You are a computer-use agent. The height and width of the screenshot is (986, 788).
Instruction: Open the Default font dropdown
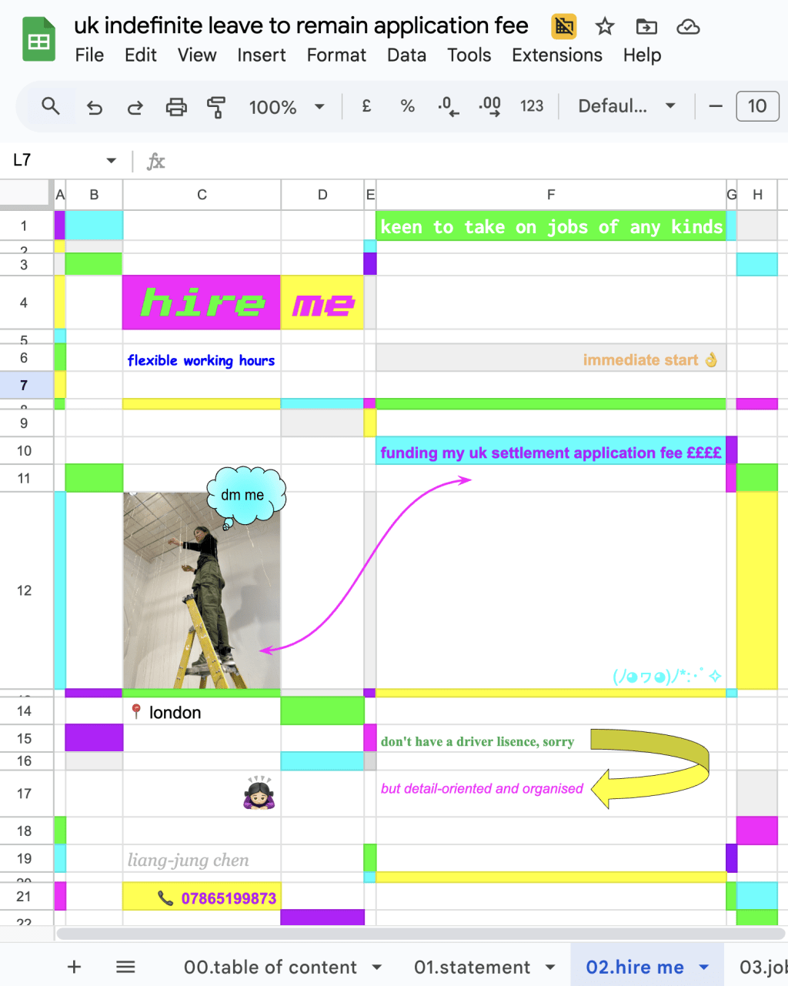point(626,106)
